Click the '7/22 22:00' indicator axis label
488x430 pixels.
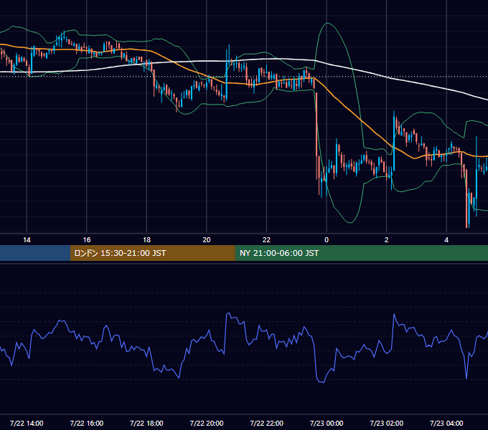[267, 423]
